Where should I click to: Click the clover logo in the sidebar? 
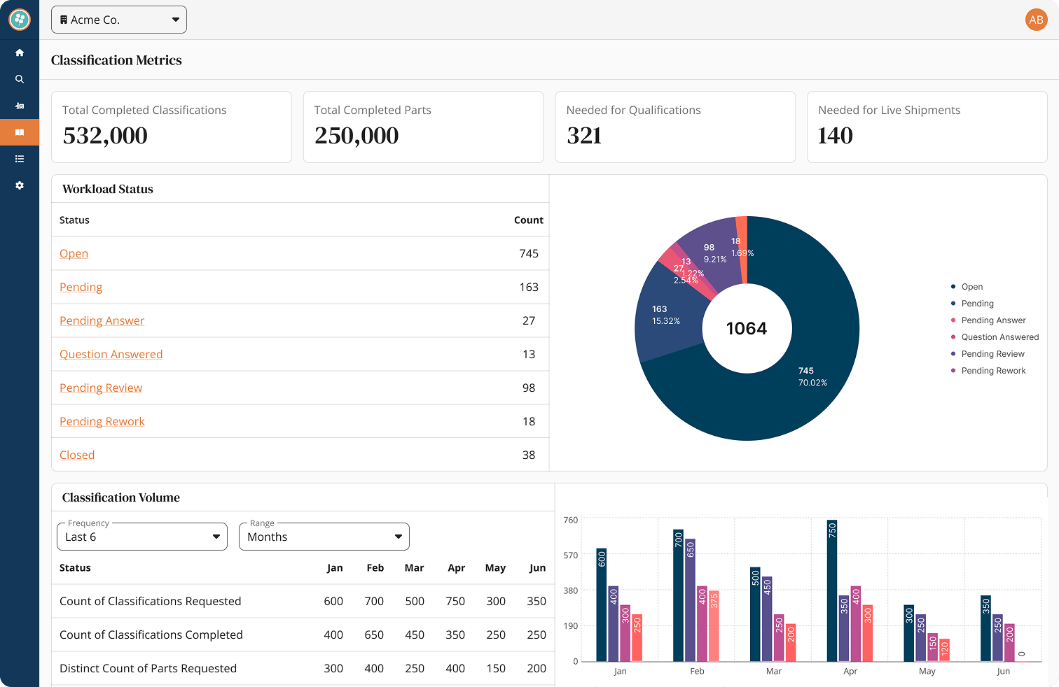tap(20, 20)
